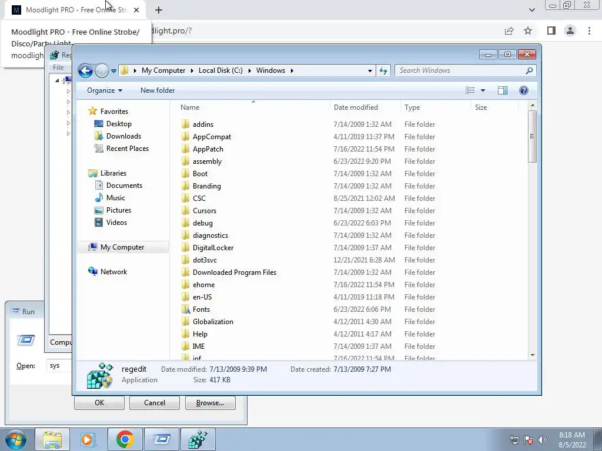602x451 pixels.
Task: Select the DigitalLocker folder
Action: 213,248
